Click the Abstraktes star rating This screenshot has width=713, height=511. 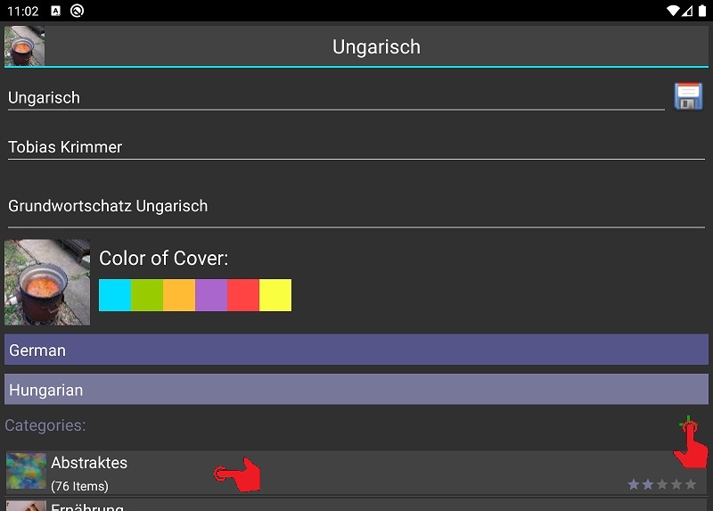click(662, 484)
